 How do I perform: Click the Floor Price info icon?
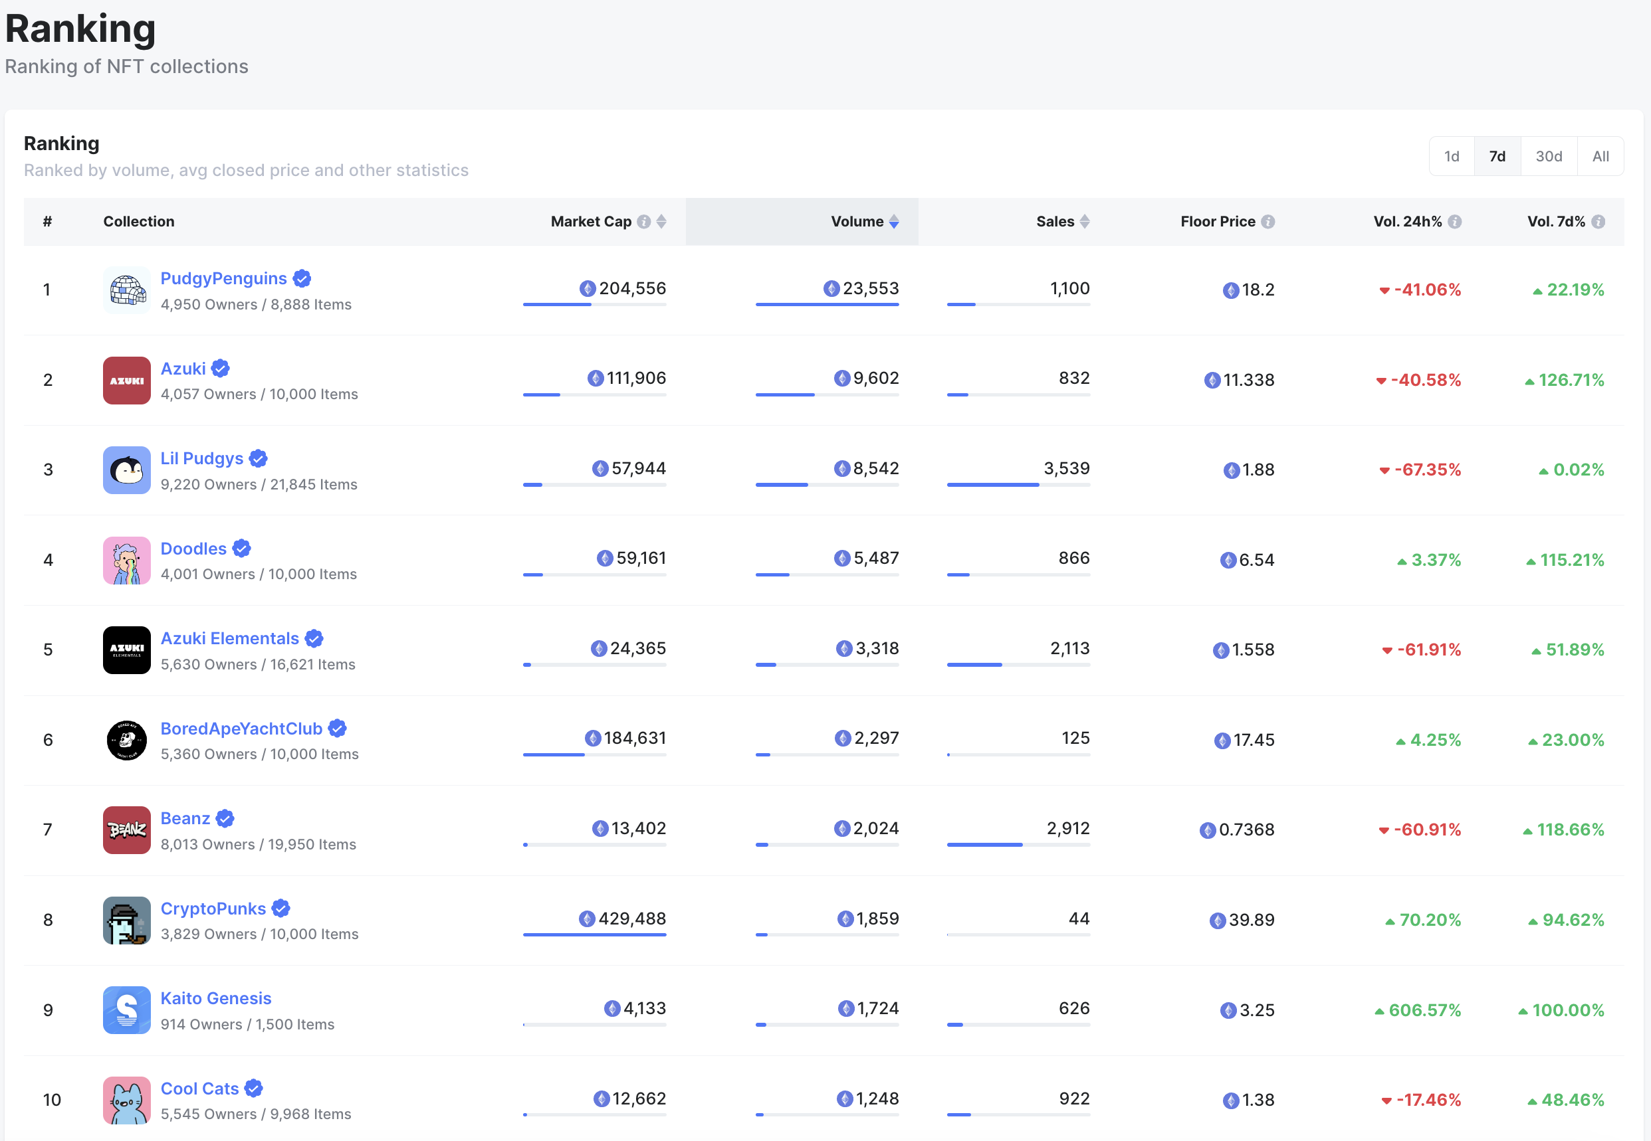coord(1267,222)
